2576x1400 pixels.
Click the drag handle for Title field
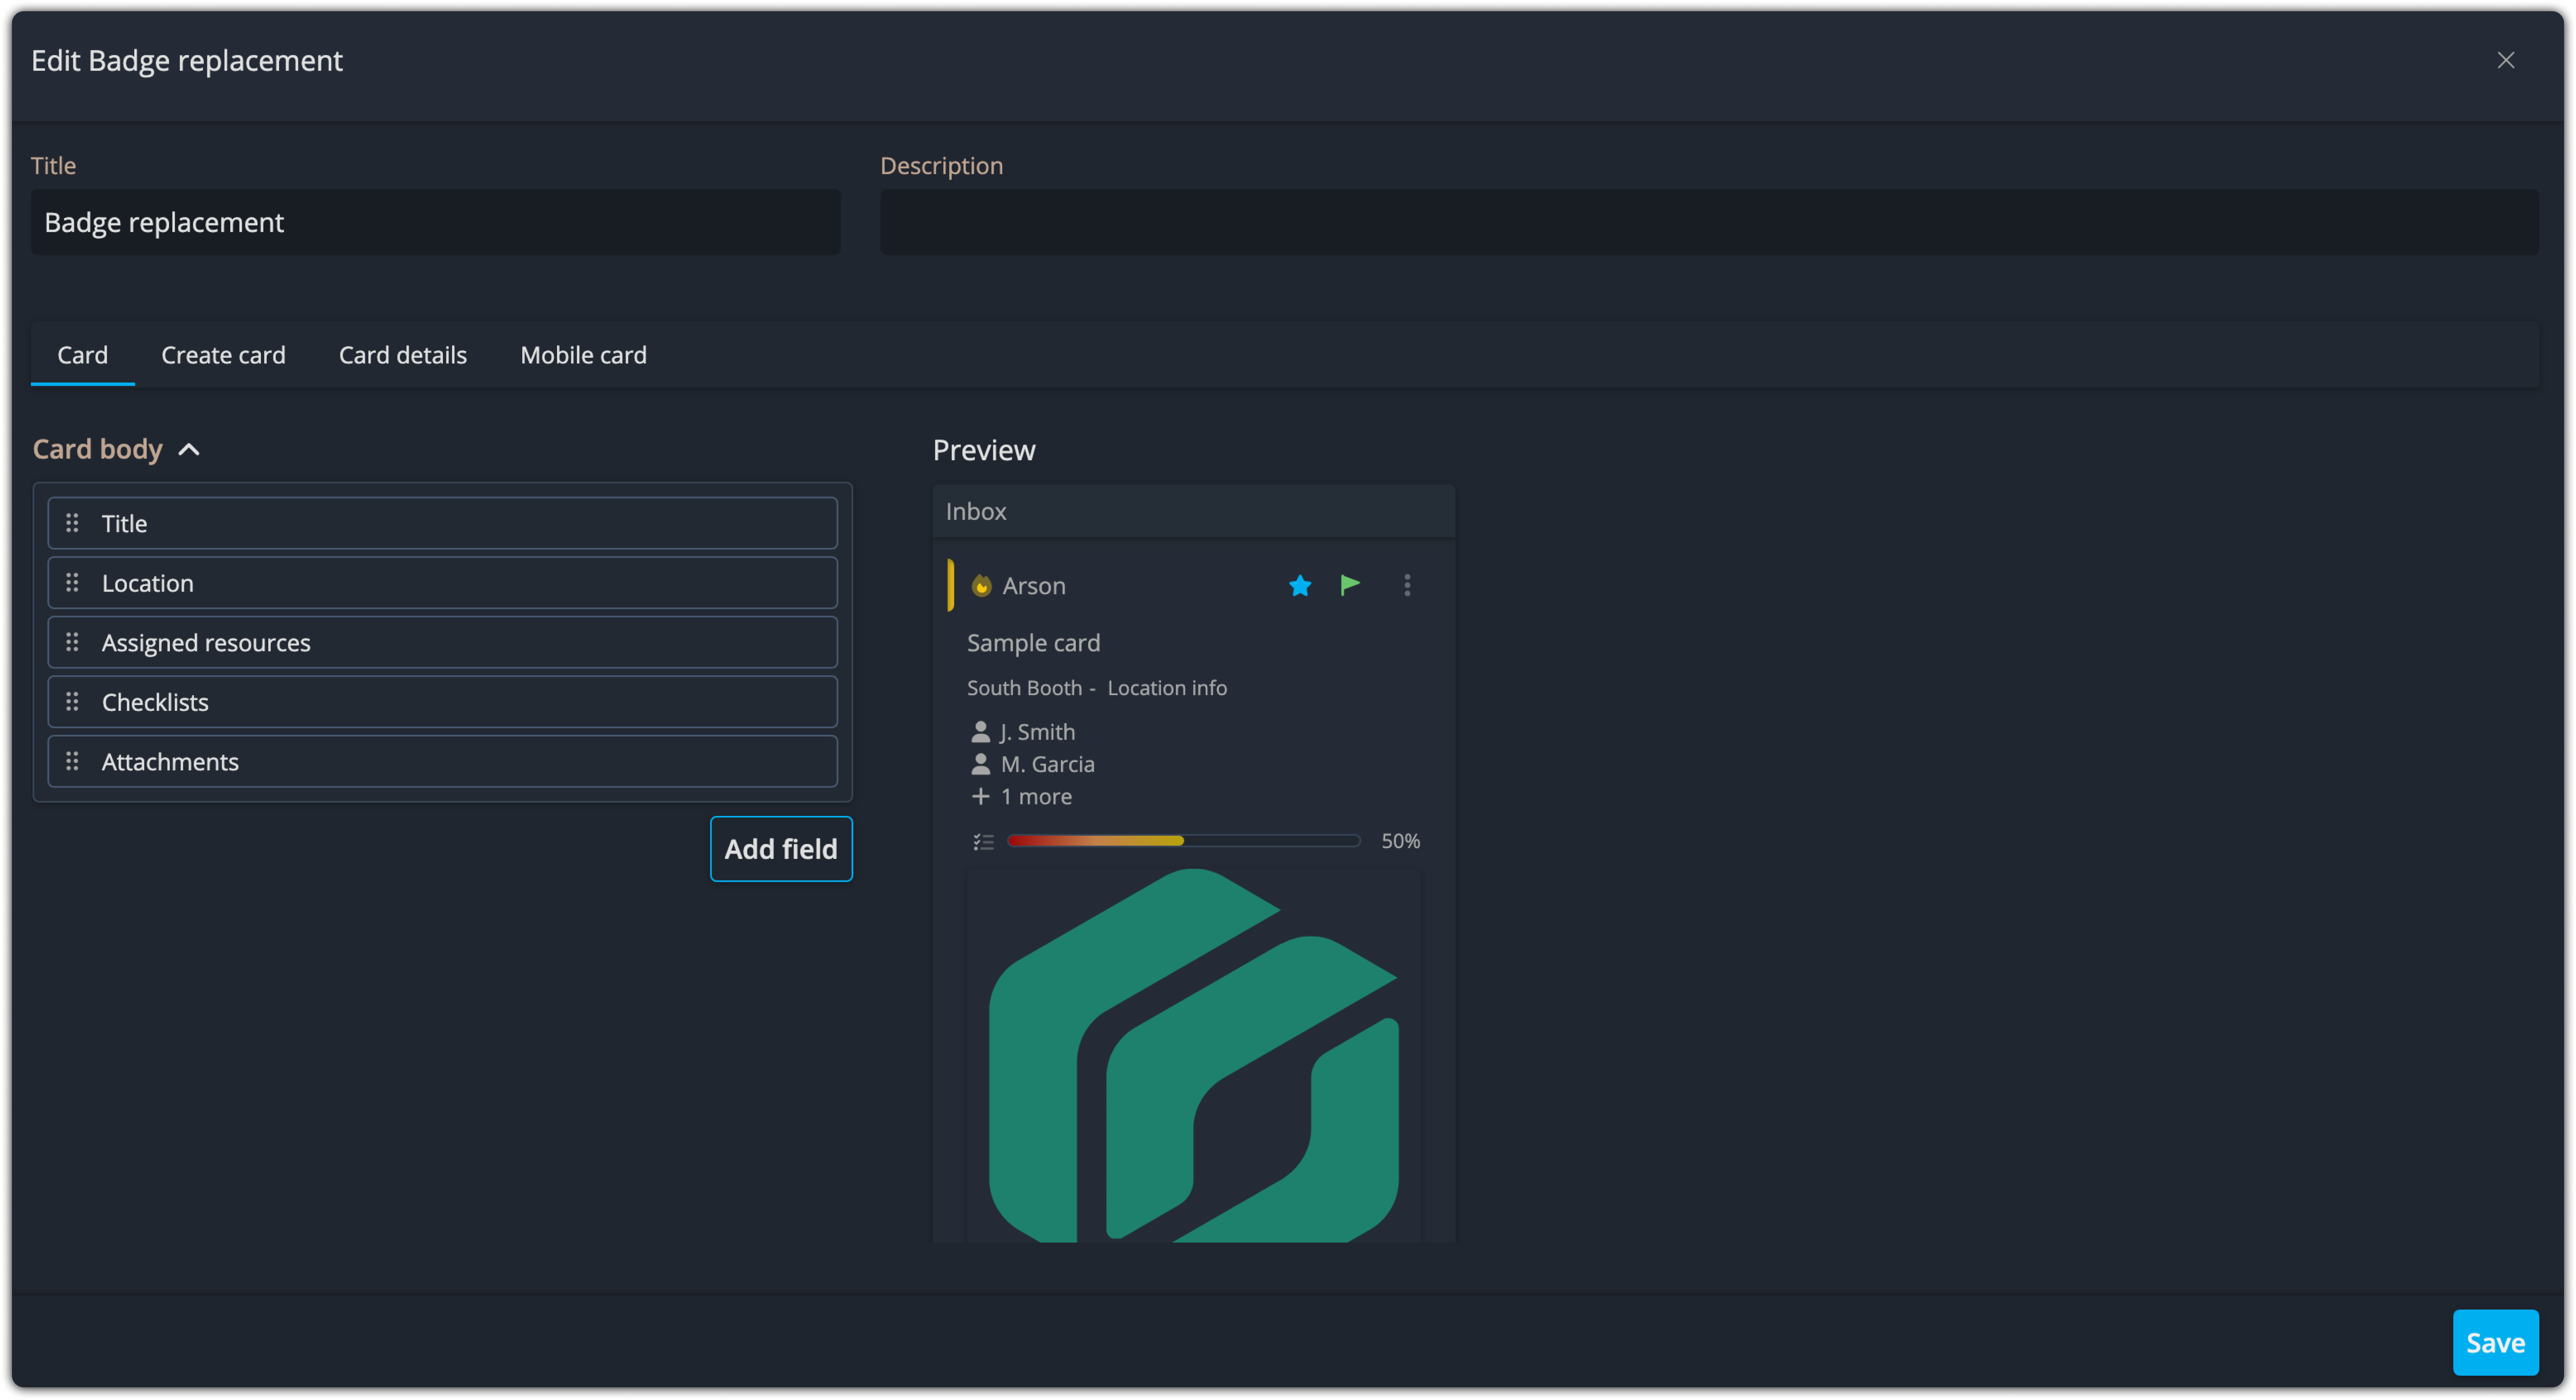[x=72, y=523]
